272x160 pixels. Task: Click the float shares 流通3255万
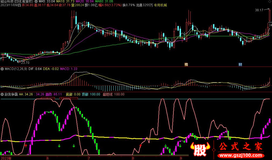(144, 5)
